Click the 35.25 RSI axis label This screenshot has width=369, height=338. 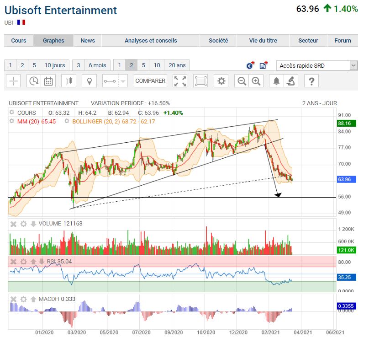(347, 277)
